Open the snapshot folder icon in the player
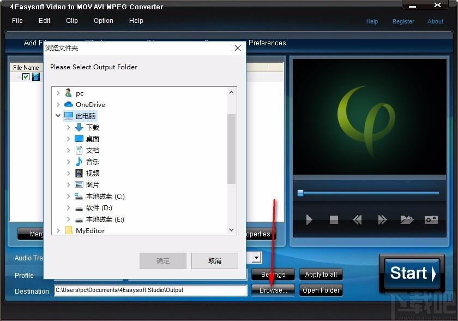 [407, 219]
